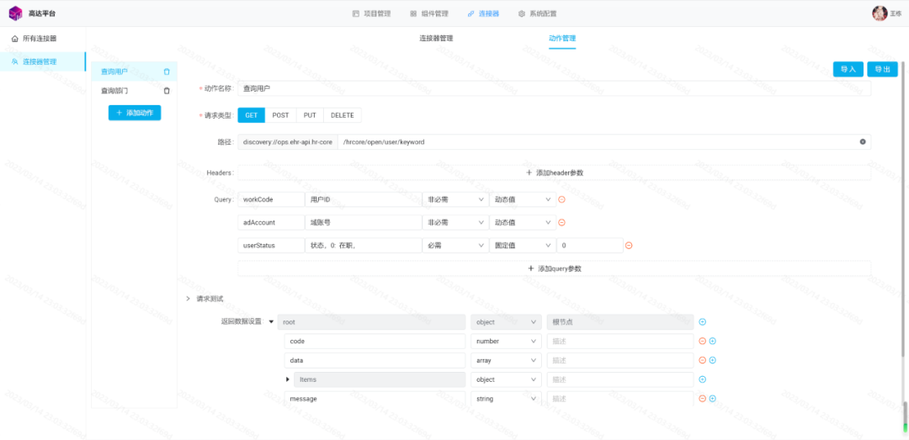Remove the data field row
Screen dimensions: 909x440
tap(703, 360)
